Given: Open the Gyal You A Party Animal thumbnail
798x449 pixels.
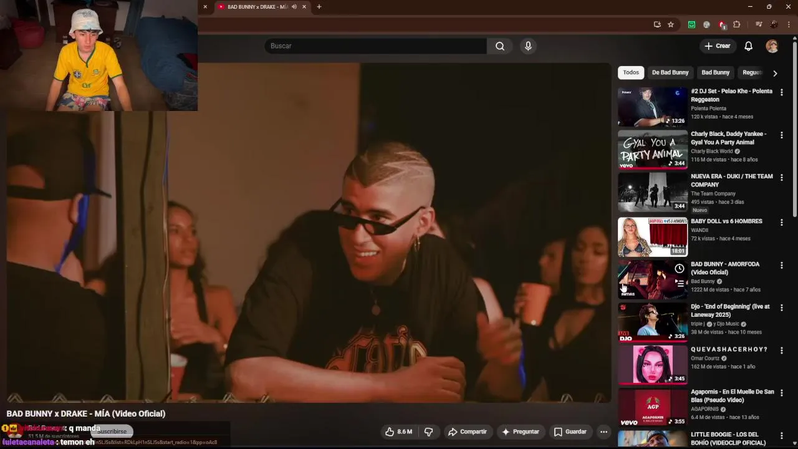Looking at the screenshot, I should pos(653,149).
